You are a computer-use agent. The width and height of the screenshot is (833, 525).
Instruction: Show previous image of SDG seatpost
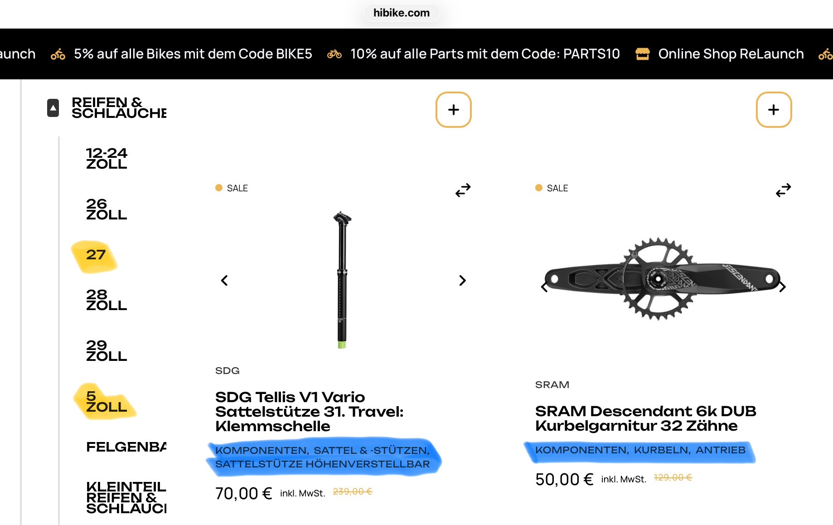[224, 281]
